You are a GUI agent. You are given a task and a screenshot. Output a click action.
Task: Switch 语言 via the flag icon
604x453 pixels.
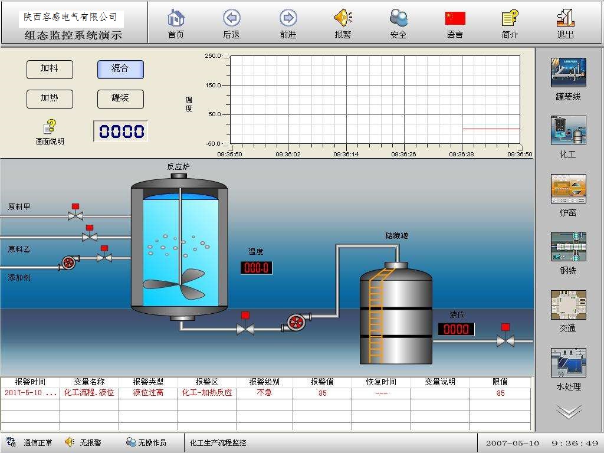(455, 18)
